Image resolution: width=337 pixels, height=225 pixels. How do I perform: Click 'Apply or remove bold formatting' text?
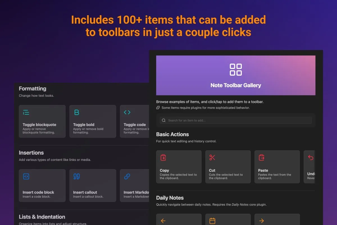88,131
